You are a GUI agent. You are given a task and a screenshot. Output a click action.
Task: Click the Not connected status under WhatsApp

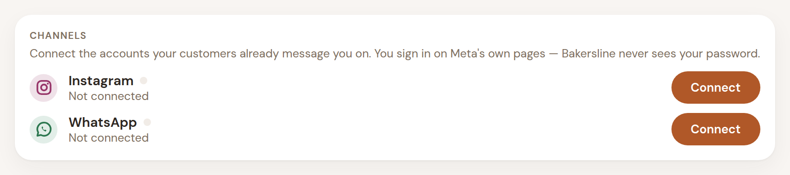(108, 138)
